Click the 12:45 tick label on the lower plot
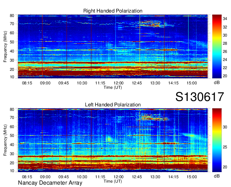 [x=137, y=177]
